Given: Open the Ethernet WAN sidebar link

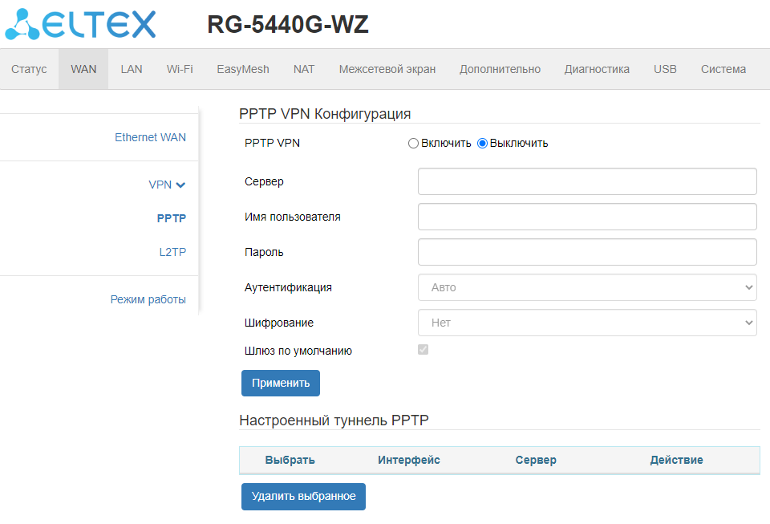Looking at the screenshot, I should pos(150,137).
